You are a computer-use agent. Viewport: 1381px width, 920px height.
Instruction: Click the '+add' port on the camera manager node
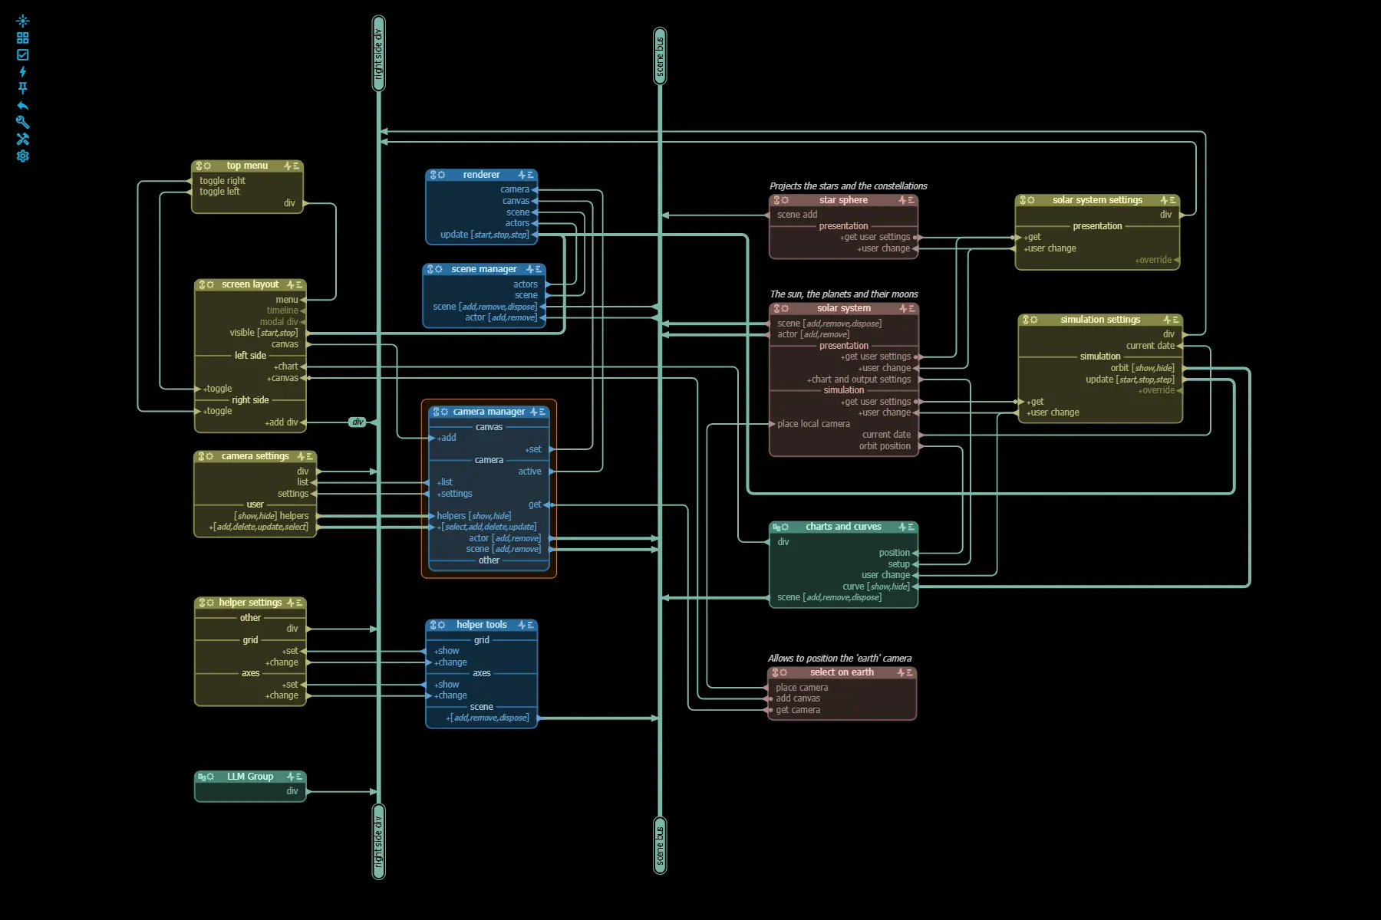click(x=445, y=438)
